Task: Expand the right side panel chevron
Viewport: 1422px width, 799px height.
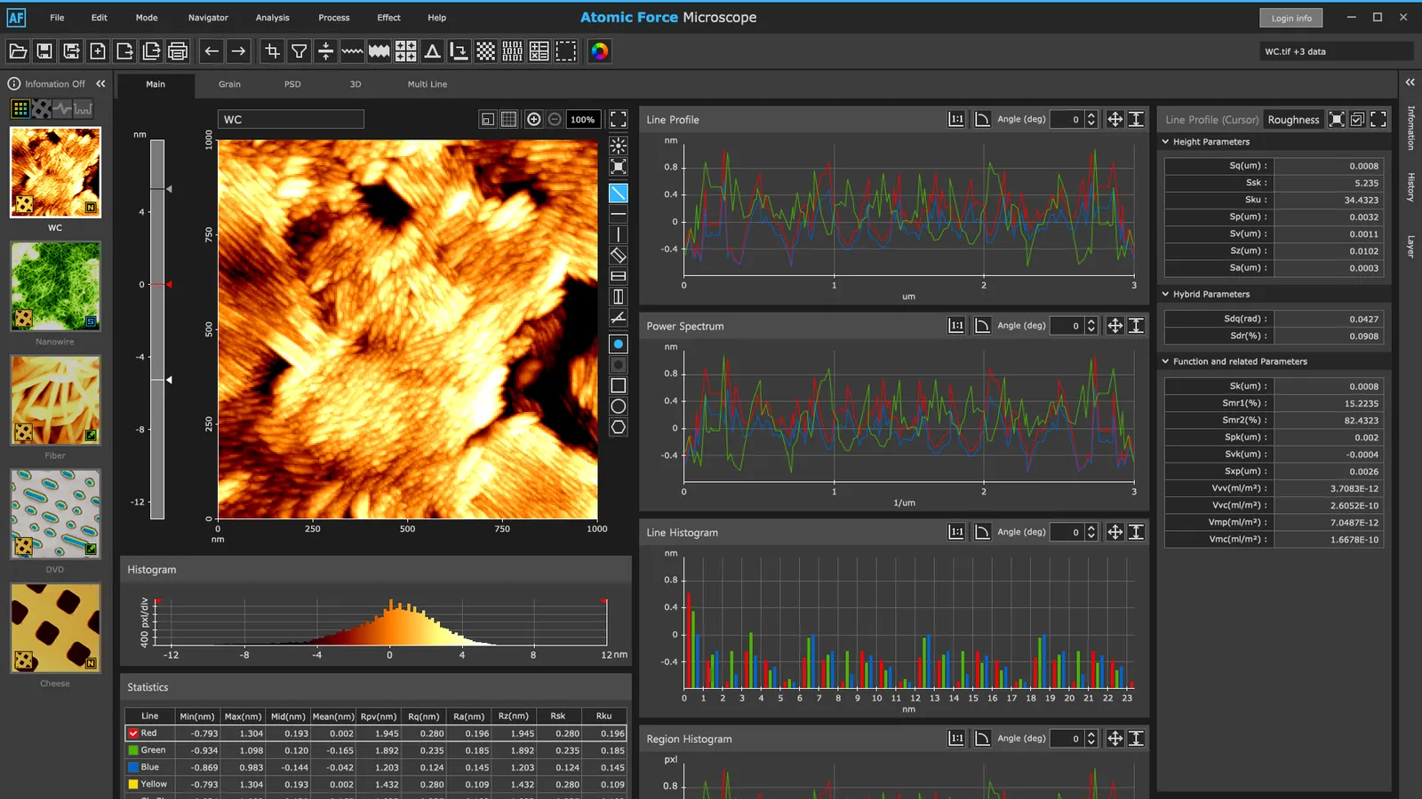Action: [x=1410, y=82]
